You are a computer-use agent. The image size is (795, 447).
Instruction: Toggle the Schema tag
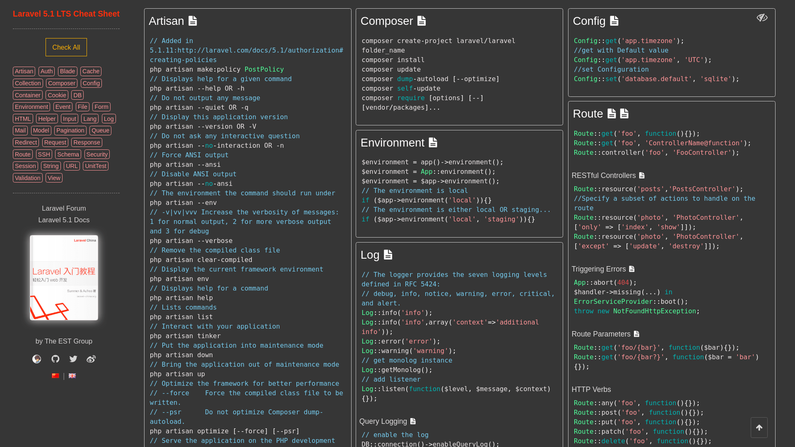(x=68, y=154)
